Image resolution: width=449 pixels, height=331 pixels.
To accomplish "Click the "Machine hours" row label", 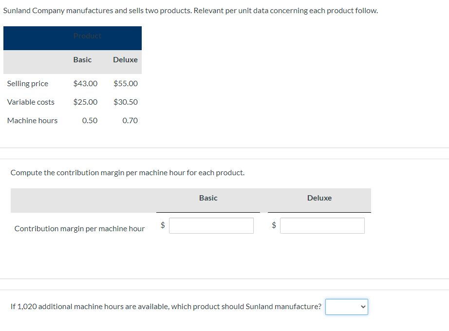I will click(x=32, y=121).
